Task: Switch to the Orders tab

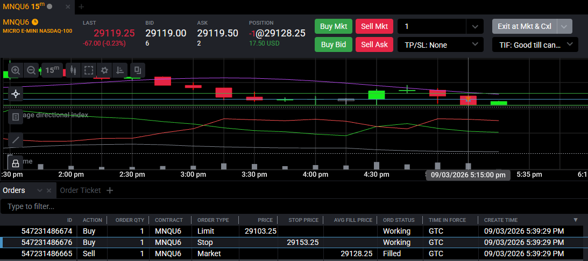Action: (x=14, y=190)
